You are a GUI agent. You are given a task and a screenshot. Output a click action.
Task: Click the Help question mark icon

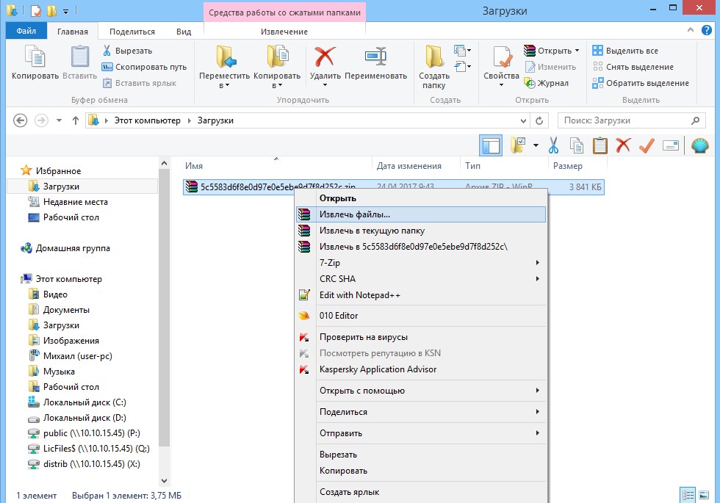(706, 30)
